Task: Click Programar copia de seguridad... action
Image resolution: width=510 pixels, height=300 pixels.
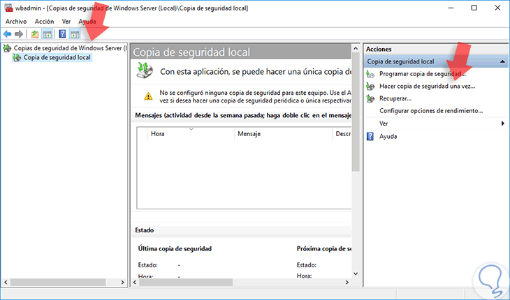Action: [x=423, y=74]
